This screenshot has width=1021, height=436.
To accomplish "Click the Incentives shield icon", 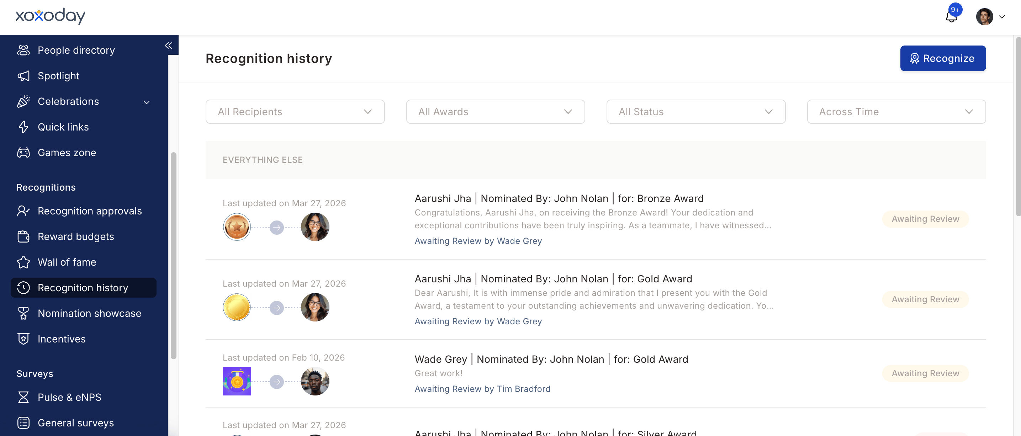I will click(x=23, y=339).
